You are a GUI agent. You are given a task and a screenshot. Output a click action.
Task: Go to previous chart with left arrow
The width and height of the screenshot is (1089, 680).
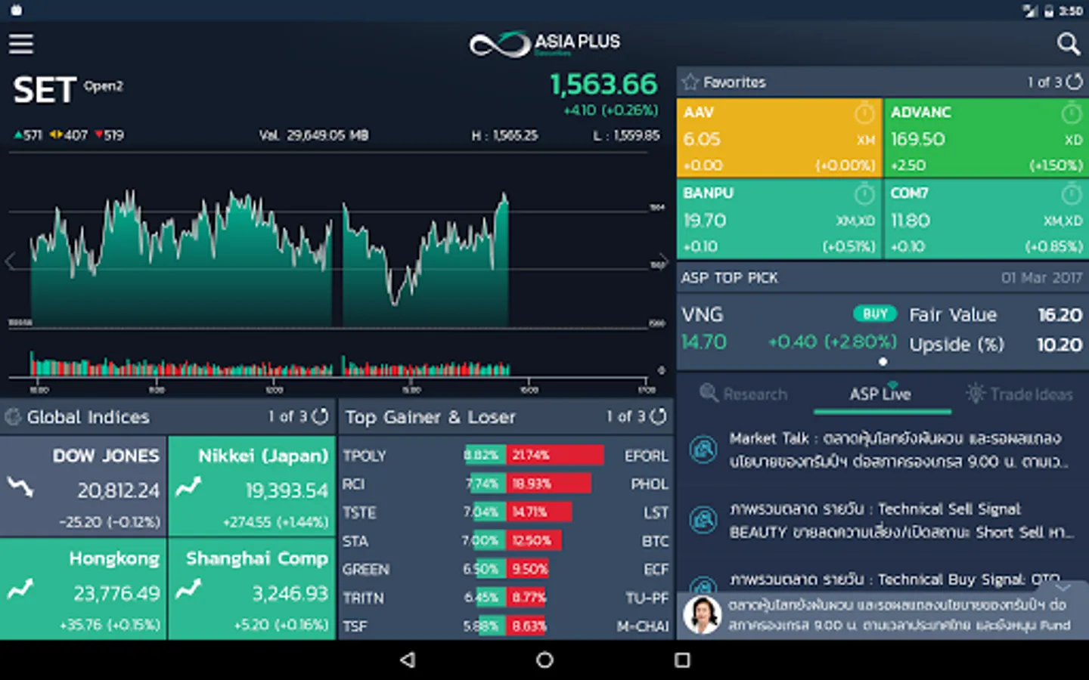point(11,261)
